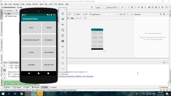Screen dimensions: 171x96
Task: Click emulator sidebar Home circle
Action: click(x=63, y=58)
